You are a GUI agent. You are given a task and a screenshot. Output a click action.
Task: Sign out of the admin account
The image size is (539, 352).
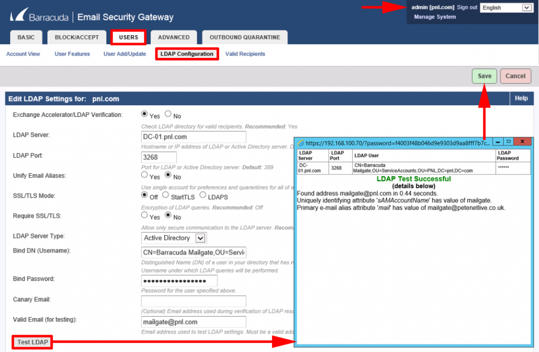click(x=467, y=7)
